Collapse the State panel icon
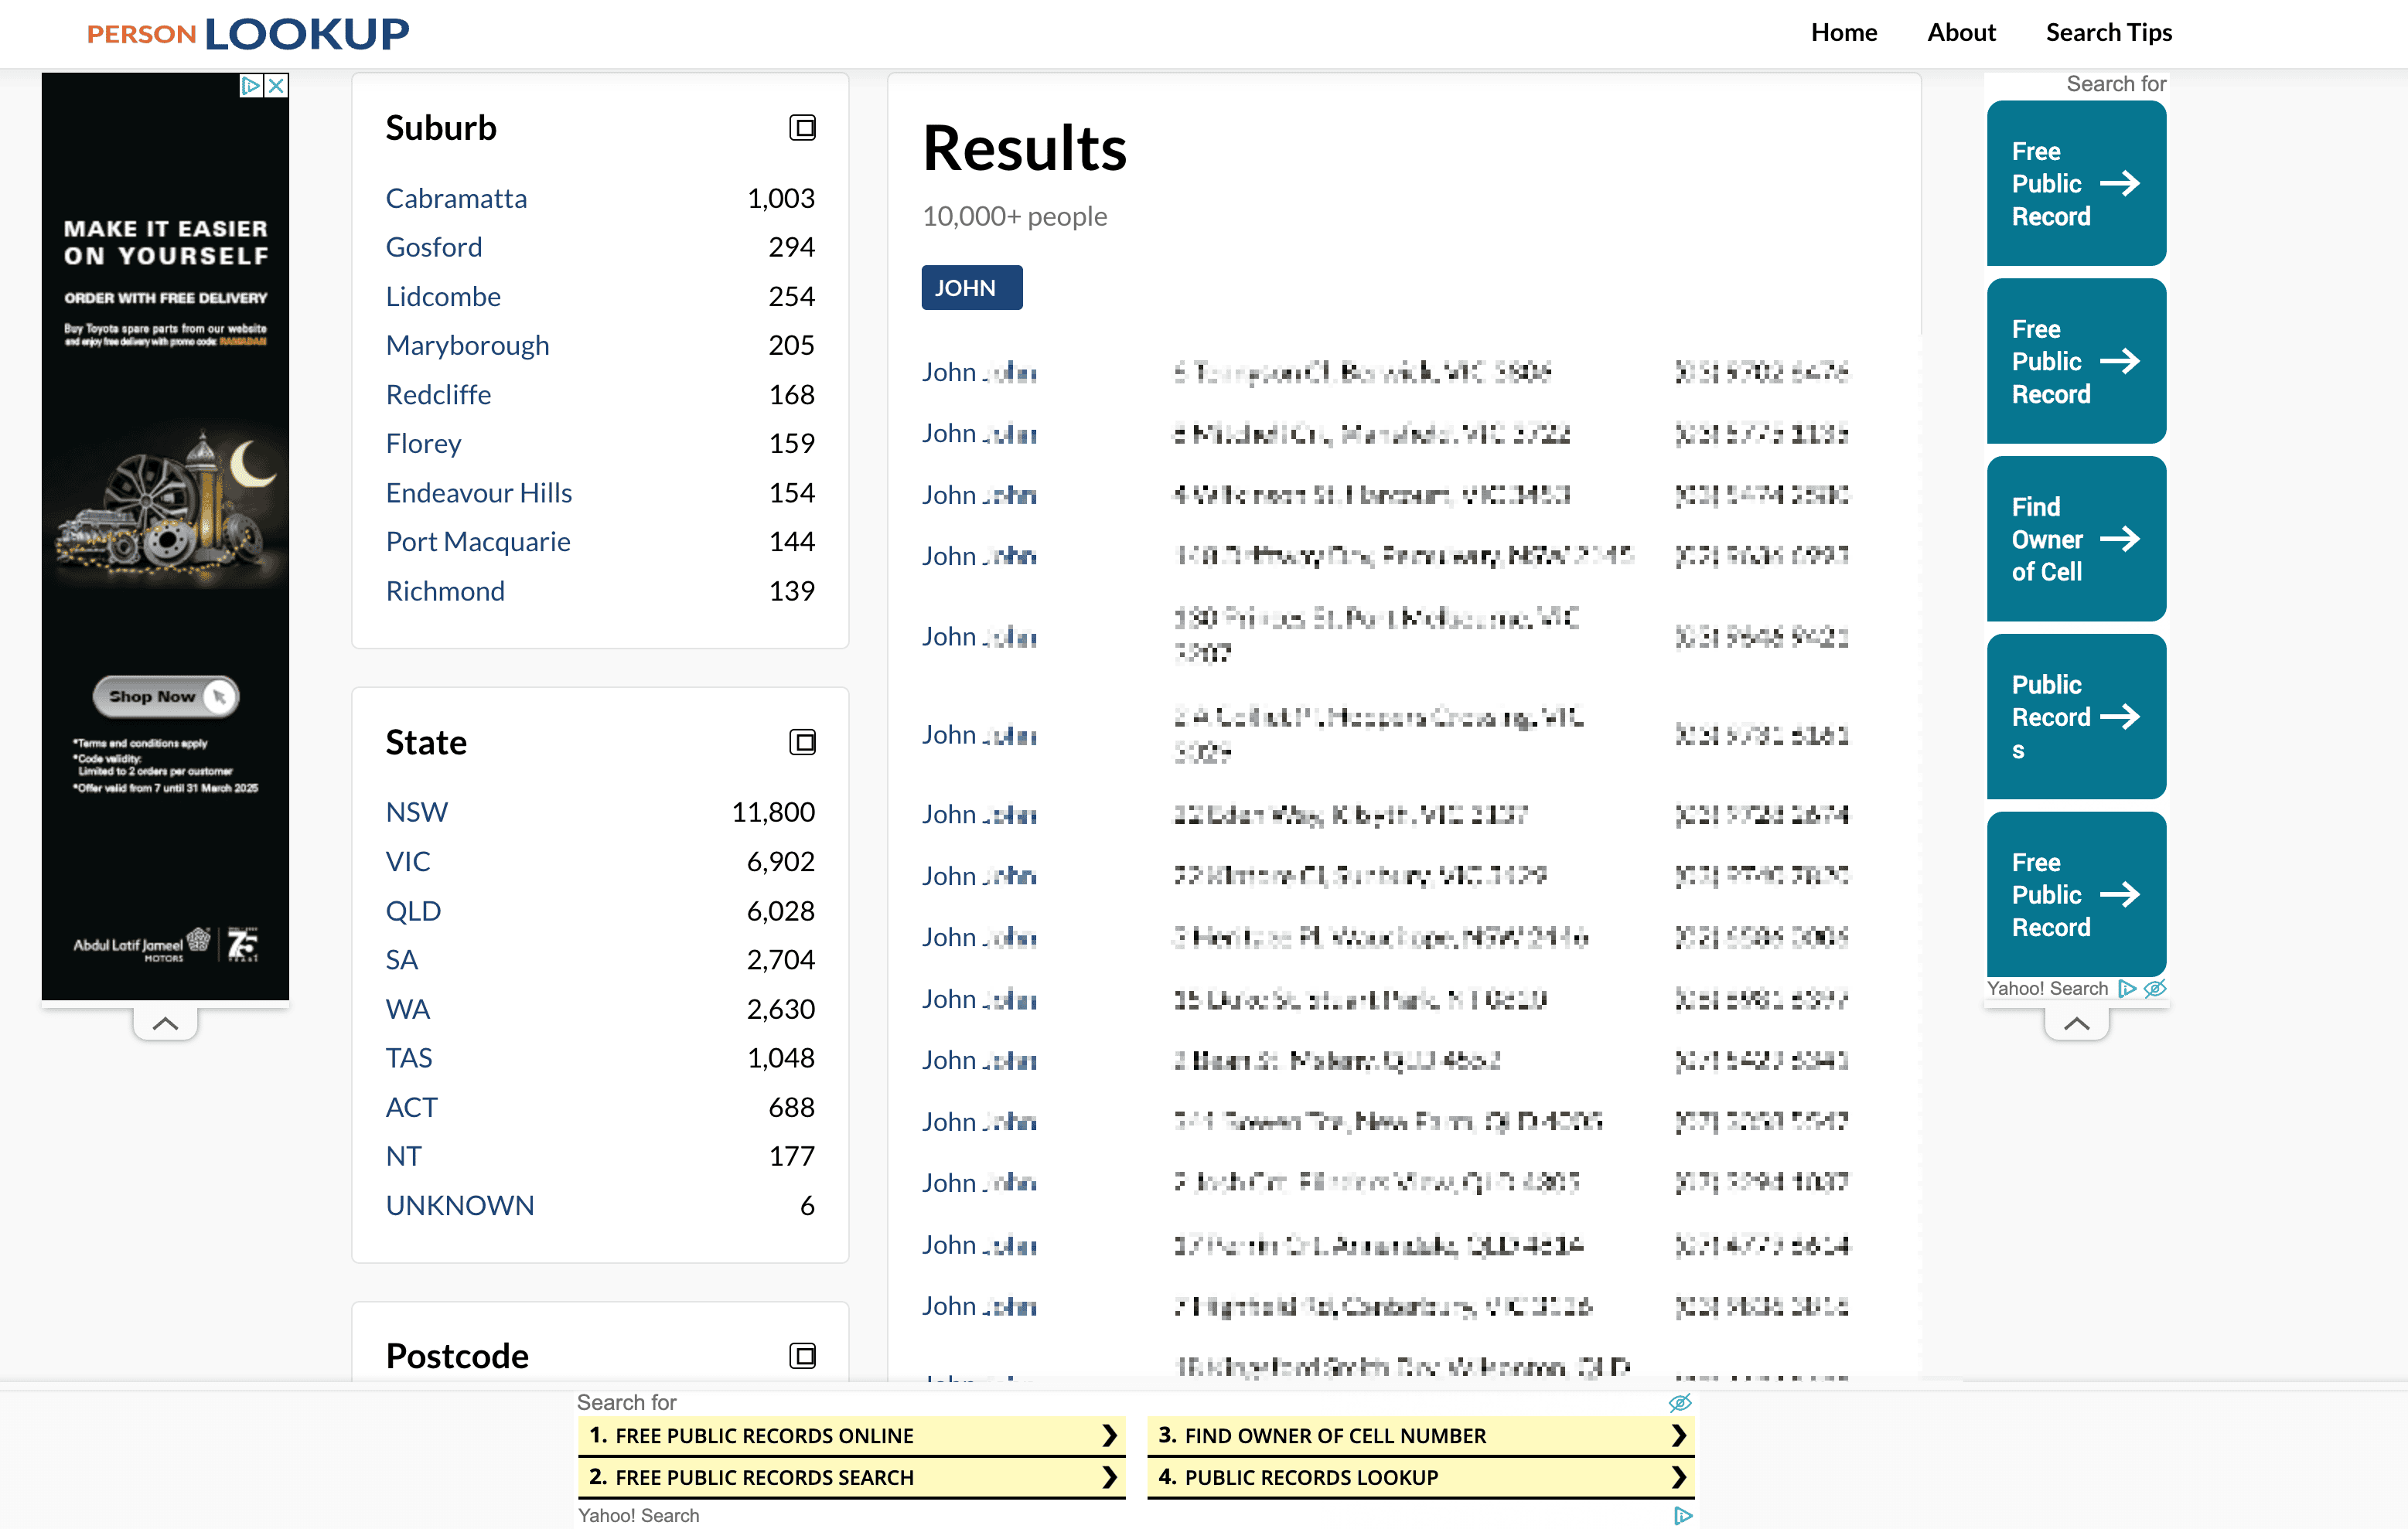2408x1529 pixels. pyautogui.click(x=802, y=741)
